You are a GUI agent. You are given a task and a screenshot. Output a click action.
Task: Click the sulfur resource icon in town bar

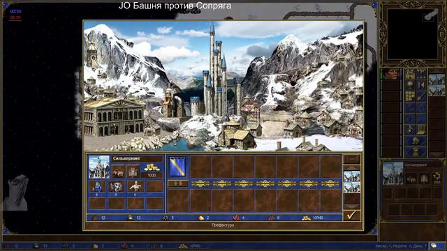click(x=201, y=218)
